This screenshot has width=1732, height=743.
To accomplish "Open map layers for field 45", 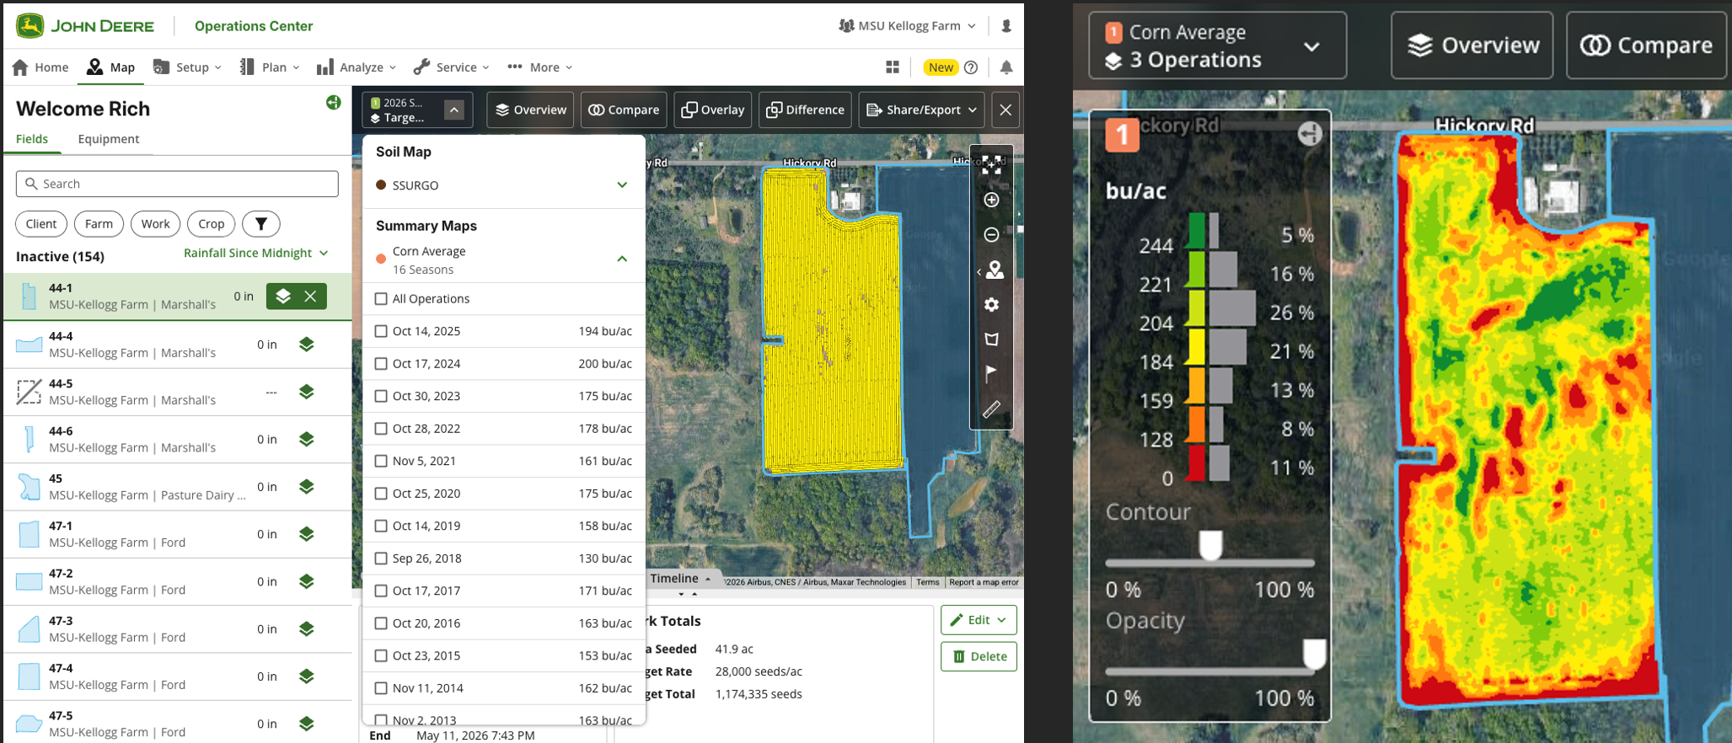I will click(x=307, y=487).
